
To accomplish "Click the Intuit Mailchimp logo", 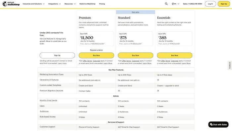I will pyautogui.click(x=11, y=4).
